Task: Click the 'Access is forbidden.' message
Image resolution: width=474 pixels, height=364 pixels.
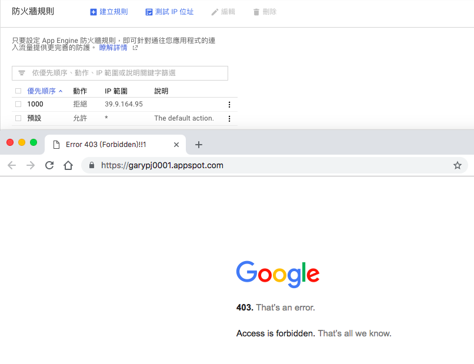Action: 276,333
